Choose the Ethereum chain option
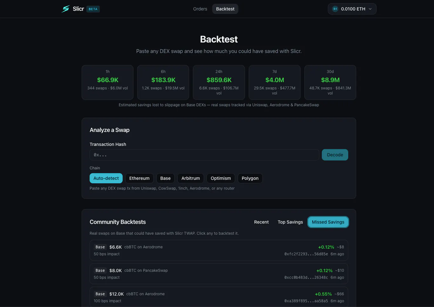This screenshot has height=307, width=434. pos(139,178)
